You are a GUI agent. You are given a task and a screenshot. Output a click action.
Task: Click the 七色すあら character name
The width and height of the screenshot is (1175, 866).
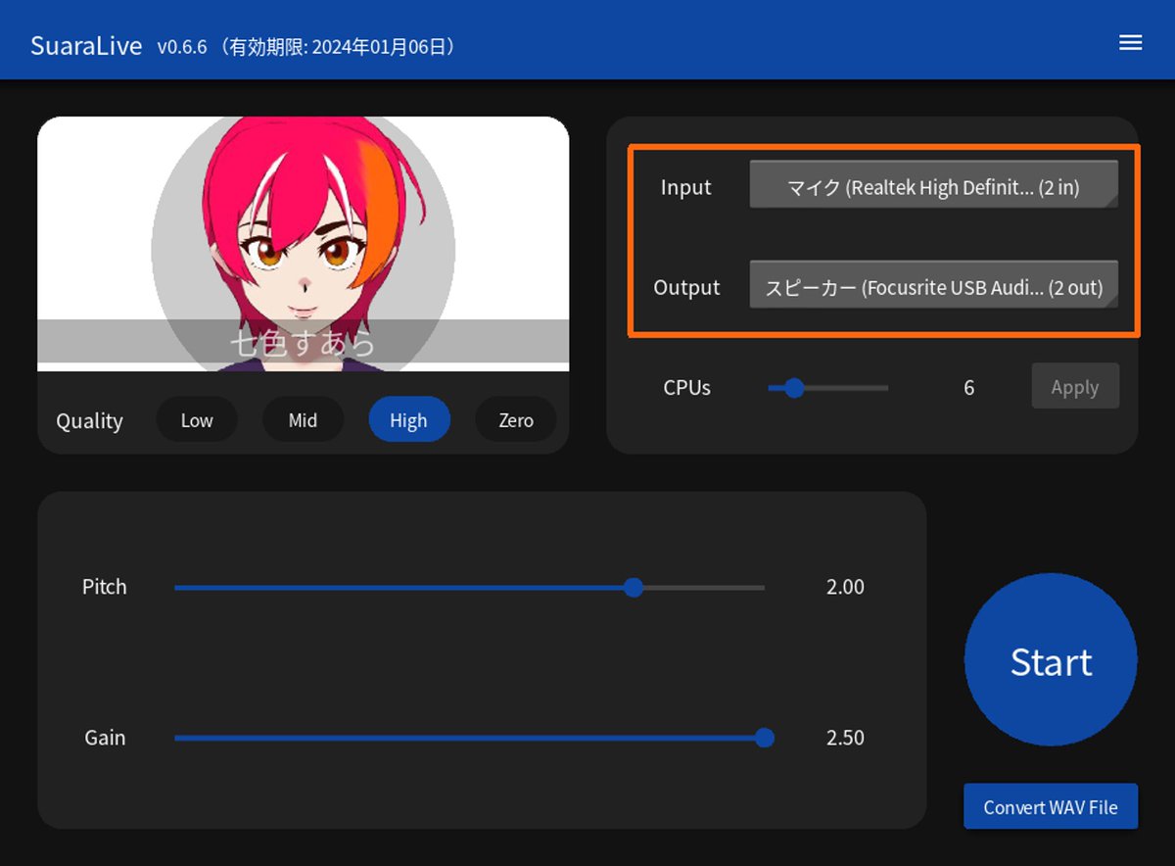point(303,343)
